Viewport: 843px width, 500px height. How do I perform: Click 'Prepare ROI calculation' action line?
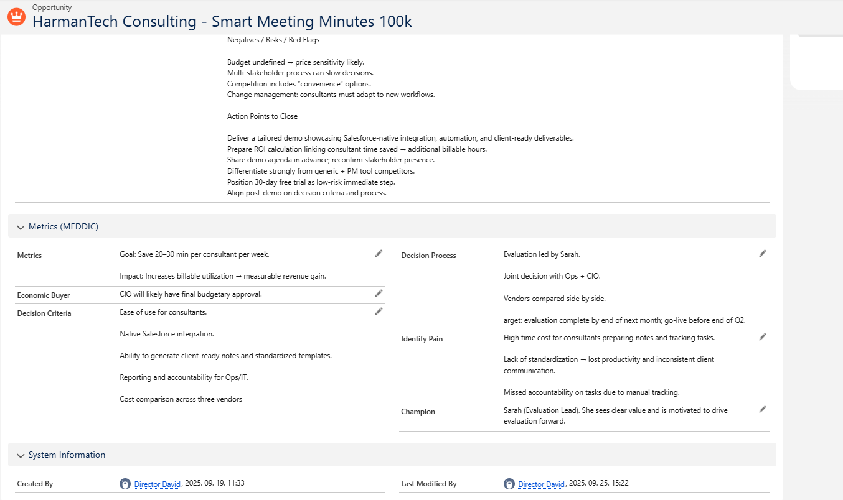click(357, 149)
